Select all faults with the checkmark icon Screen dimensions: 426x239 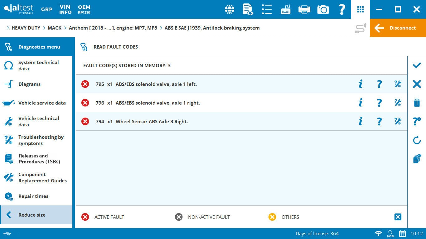pos(417,65)
